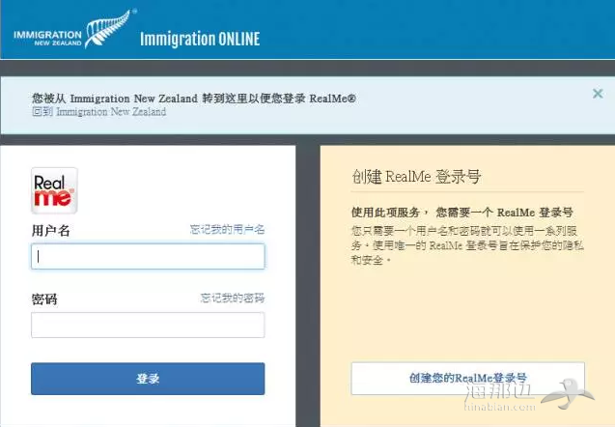615x427 pixels.
Task: Click the RealMe logo icon
Action: click(x=54, y=190)
